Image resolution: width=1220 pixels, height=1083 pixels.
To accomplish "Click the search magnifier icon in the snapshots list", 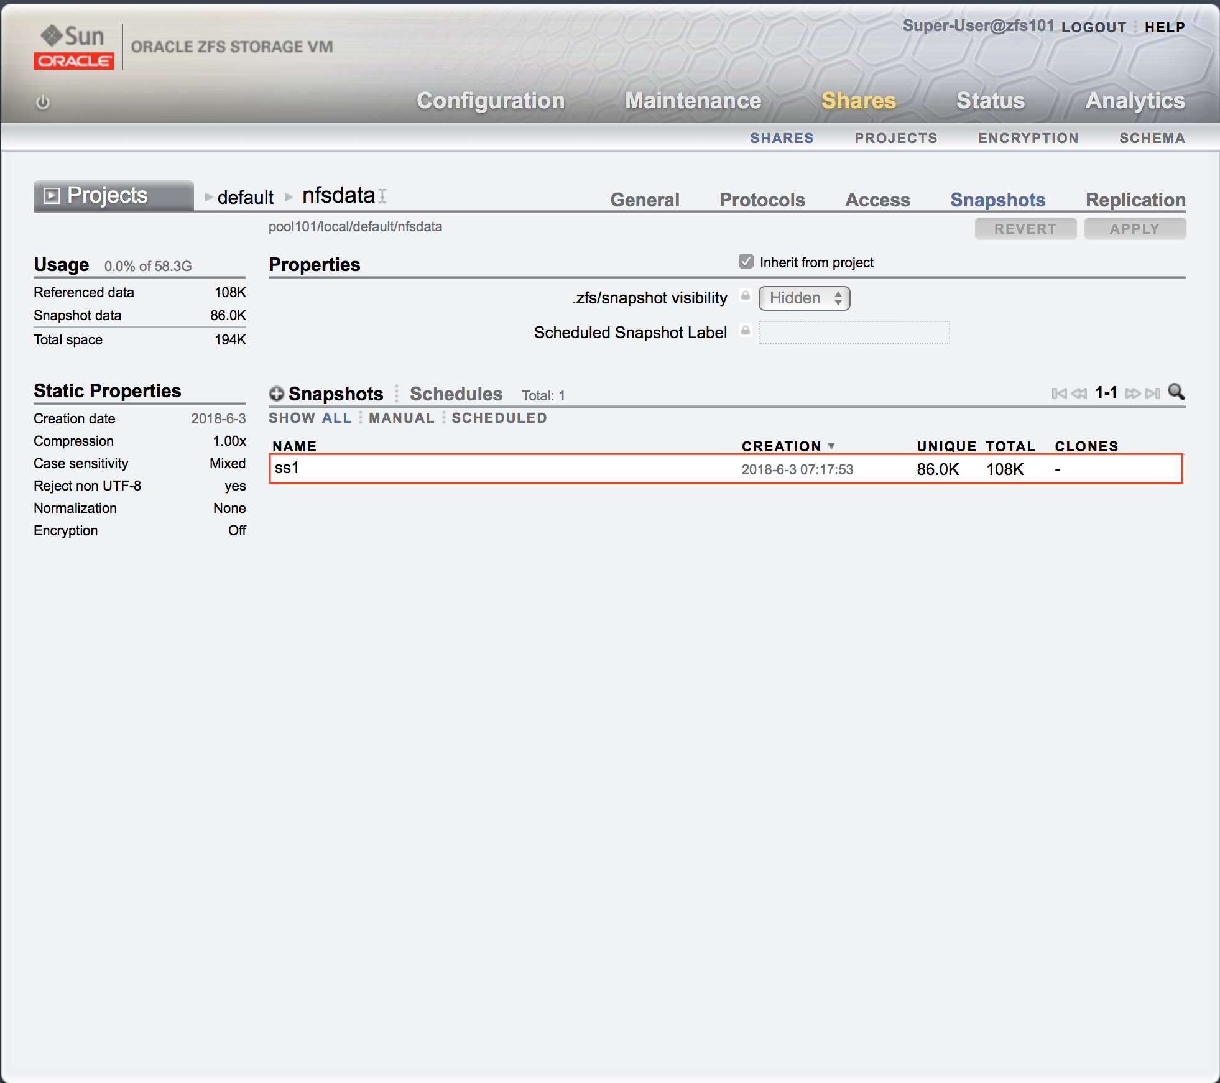I will coord(1176,392).
